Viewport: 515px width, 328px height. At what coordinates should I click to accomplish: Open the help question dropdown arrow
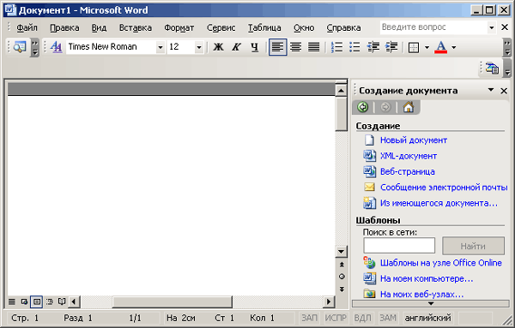coord(492,27)
